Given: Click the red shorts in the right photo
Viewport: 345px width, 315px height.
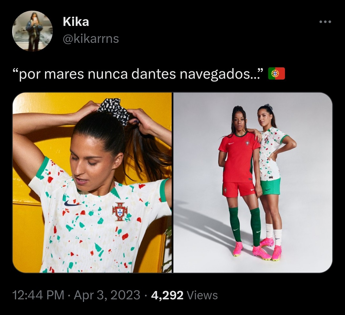Looking at the screenshot, I should point(239,189).
